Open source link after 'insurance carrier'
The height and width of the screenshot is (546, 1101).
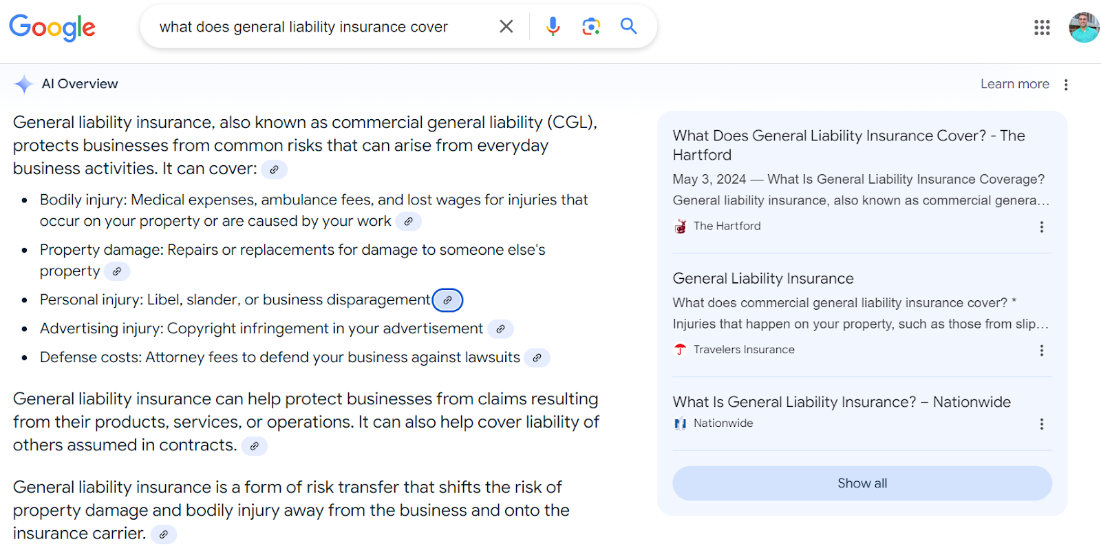(163, 534)
